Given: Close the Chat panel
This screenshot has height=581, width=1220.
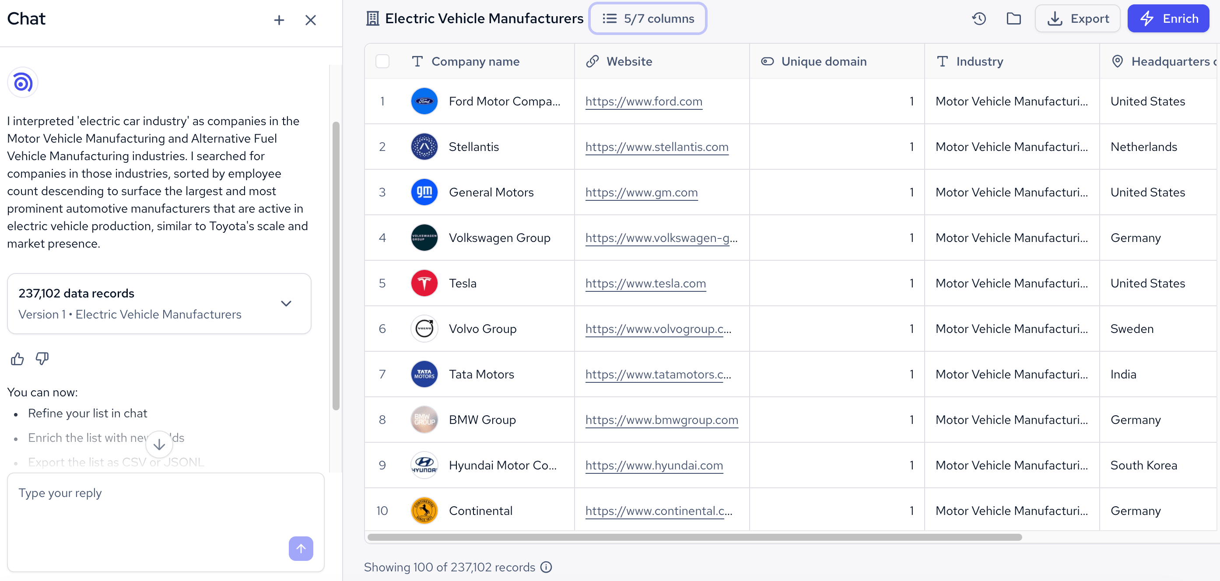Looking at the screenshot, I should (x=311, y=20).
